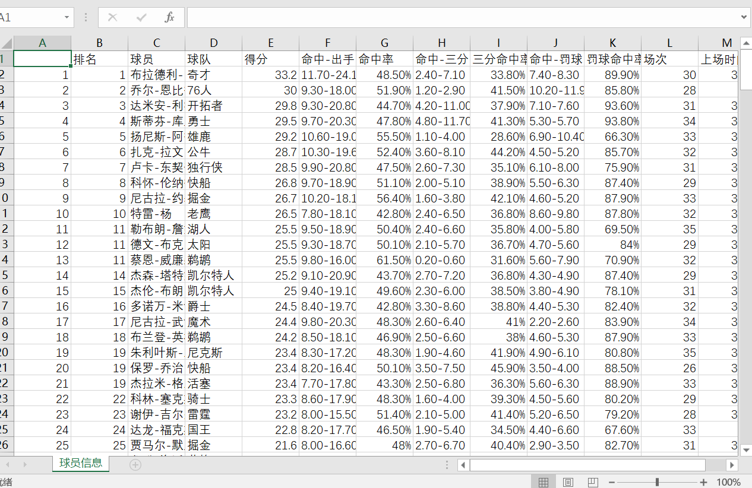752x488 pixels.
Task: Click the 33.2 score cell
Action: pos(270,75)
